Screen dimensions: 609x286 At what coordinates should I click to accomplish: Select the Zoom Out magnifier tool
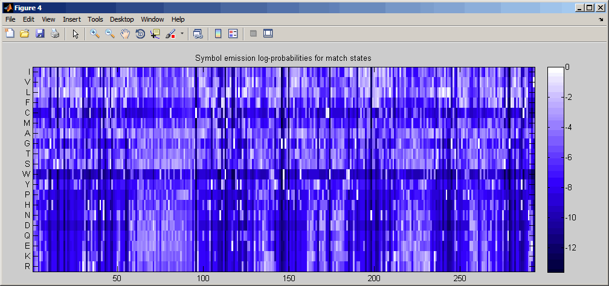(x=110, y=34)
